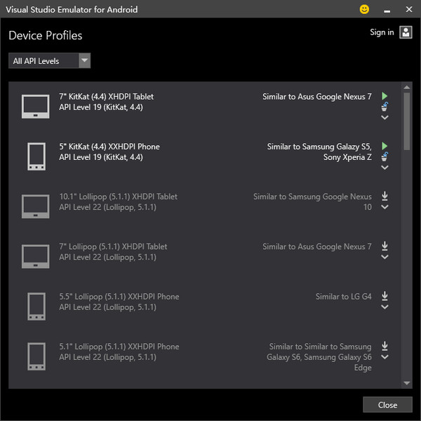
Task: Expand details for 5.5" Lollipop Phone
Action: tap(385, 307)
